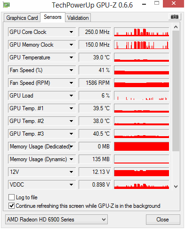Minimize the GPU-Z window
This screenshot has height=229, width=185.
pyautogui.click(x=144, y=4)
